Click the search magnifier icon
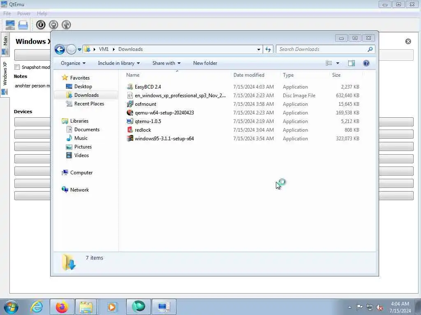 370,49
